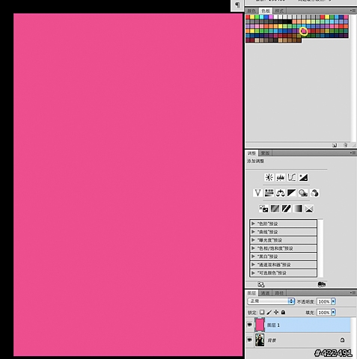This screenshot has width=357, height=359.
Task: Pick the red swatch at top-left of swatches
Action: point(248,17)
